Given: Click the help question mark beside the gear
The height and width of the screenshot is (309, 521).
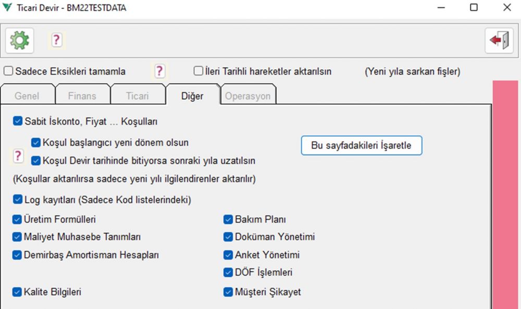Looking at the screenshot, I should (56, 40).
